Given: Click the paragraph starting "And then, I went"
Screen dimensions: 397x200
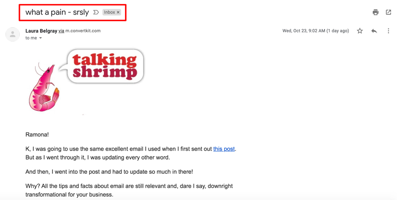Looking at the screenshot, I should (x=109, y=172).
